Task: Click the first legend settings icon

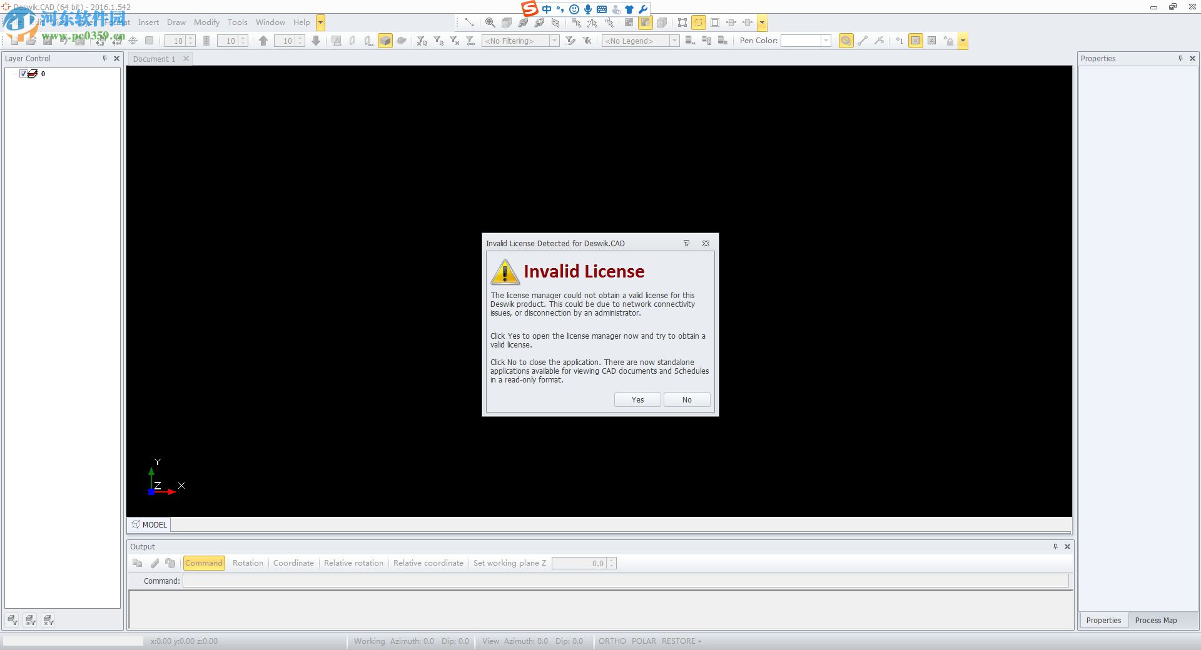Action: 690,41
